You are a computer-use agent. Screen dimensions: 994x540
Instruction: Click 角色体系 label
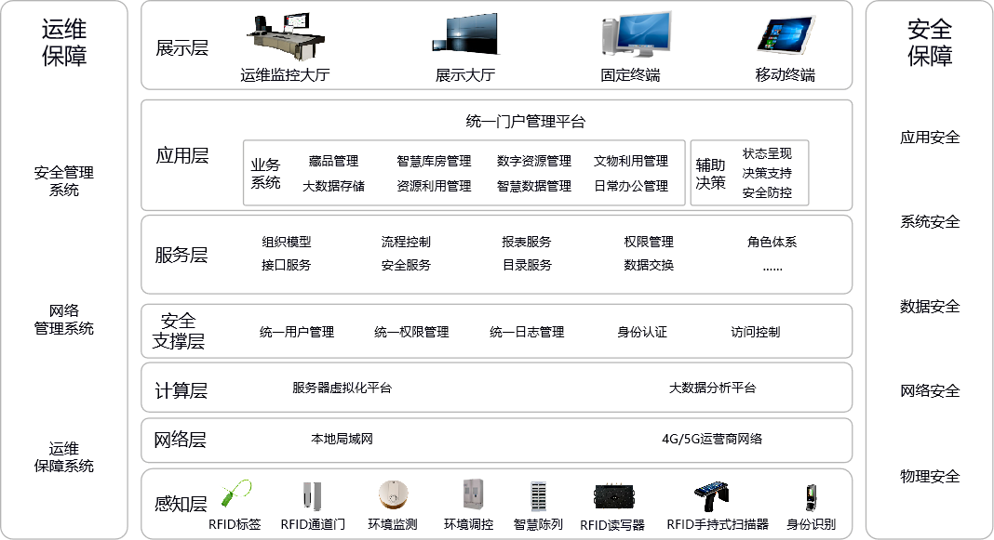click(x=772, y=242)
